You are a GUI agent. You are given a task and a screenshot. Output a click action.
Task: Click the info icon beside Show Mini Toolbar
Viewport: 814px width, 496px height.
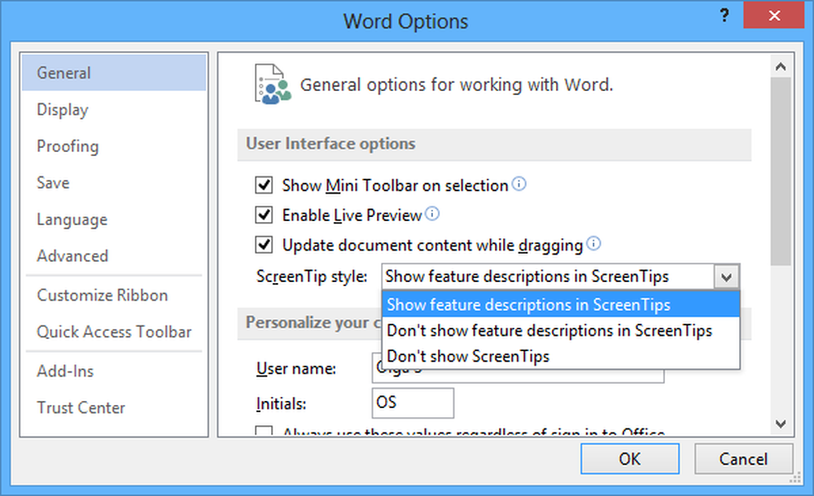pyautogui.click(x=519, y=185)
